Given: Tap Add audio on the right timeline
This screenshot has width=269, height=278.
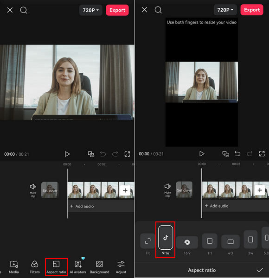Looking at the screenshot, I should click(x=236, y=206).
